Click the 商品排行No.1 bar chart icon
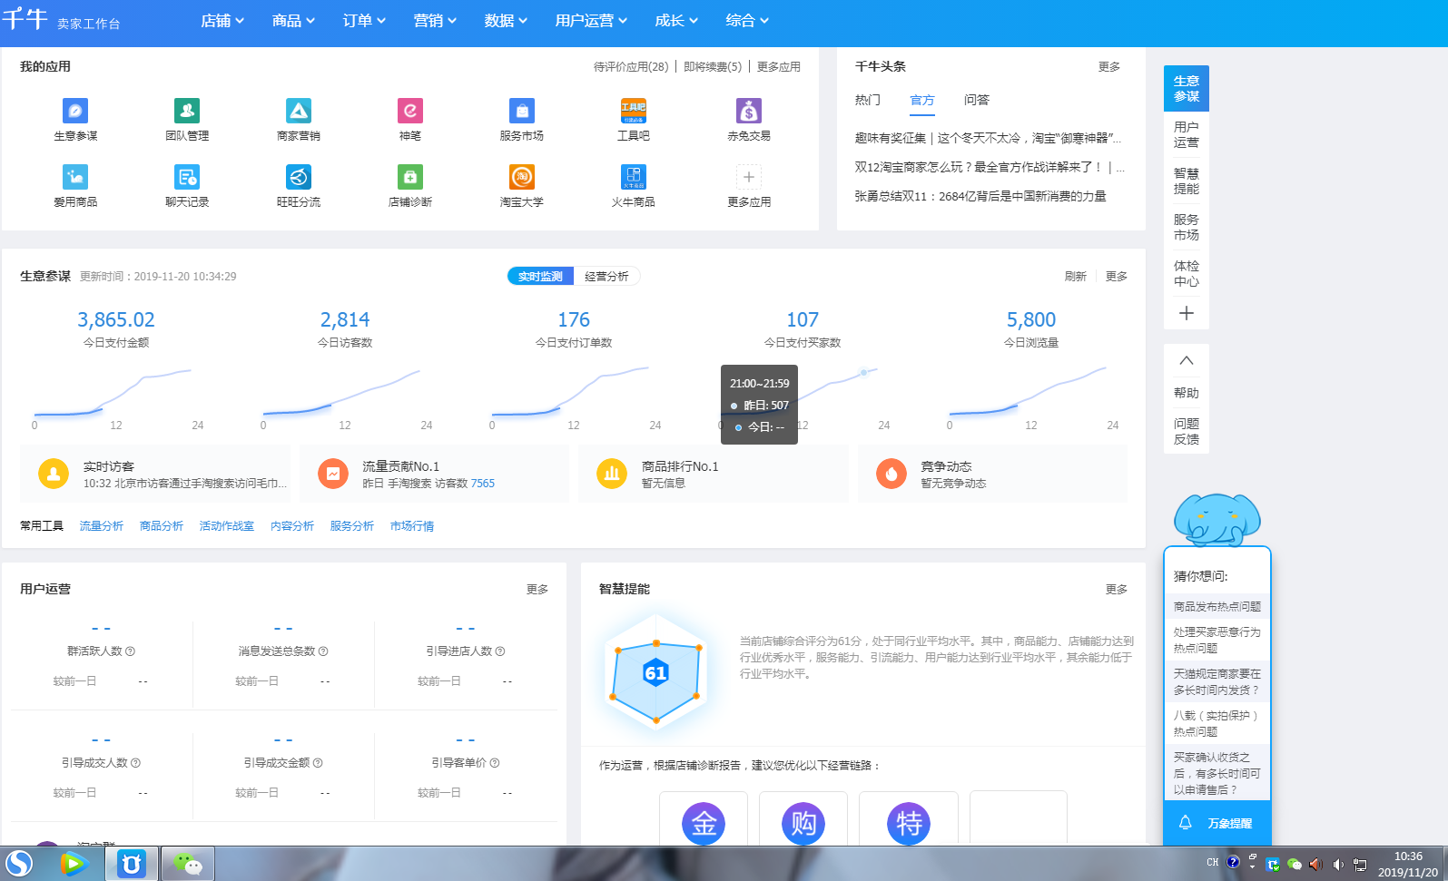 (612, 474)
